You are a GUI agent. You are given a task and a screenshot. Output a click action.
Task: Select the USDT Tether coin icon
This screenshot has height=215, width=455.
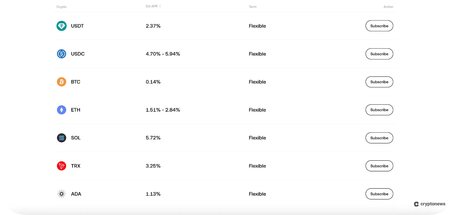[x=61, y=26]
